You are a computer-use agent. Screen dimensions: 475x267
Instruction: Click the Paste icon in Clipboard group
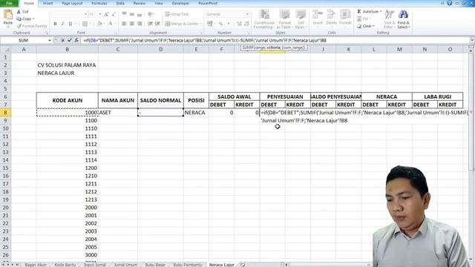point(8,15)
